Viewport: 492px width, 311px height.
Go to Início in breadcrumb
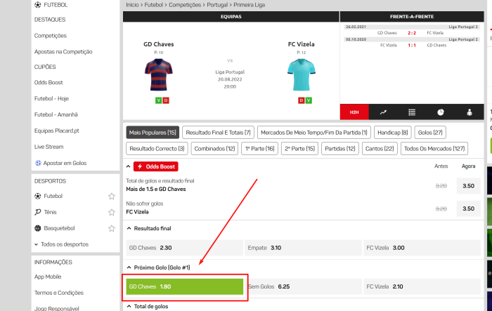pos(132,5)
